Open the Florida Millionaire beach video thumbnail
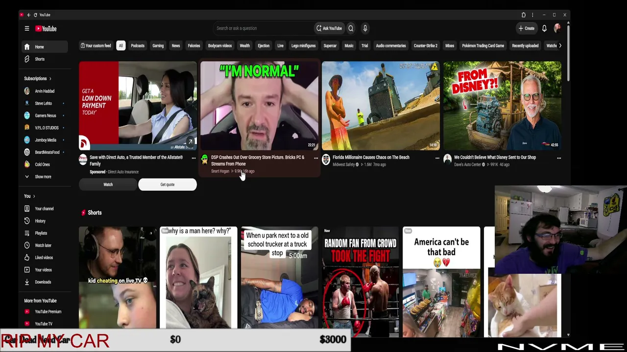 [x=381, y=105]
